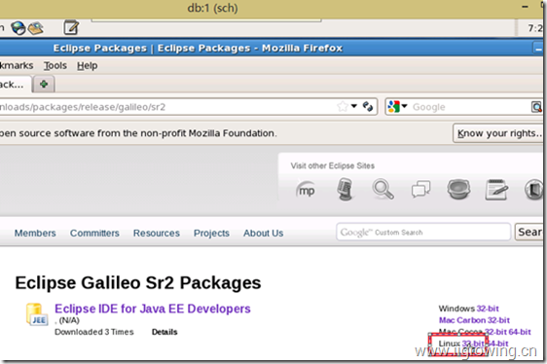Viewport: 547px width, 364px height.
Task: Click the Know your rights button
Action: 497,133
